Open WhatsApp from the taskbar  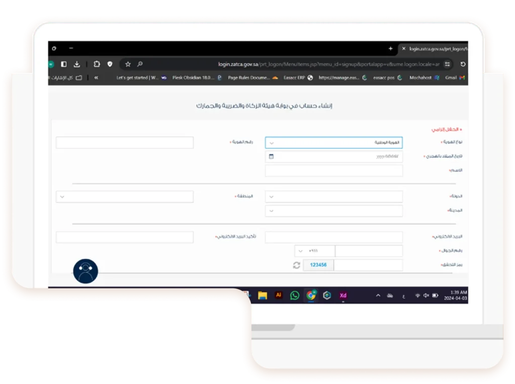pos(295,295)
